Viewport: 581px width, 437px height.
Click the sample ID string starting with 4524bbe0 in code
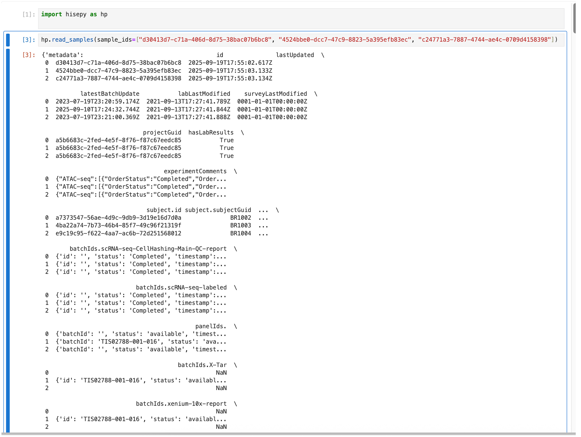345,40
